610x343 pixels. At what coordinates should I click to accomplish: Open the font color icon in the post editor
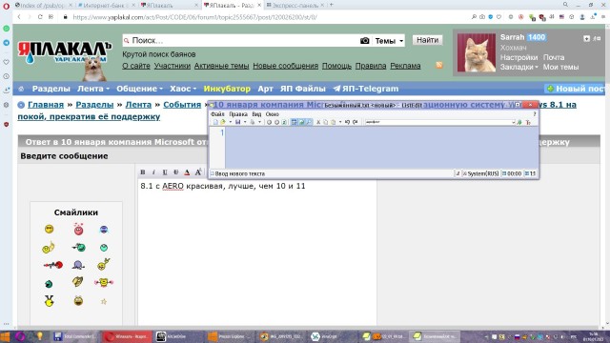187,171
